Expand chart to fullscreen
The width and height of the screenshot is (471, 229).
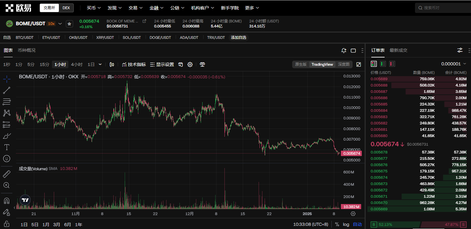click(x=359, y=64)
